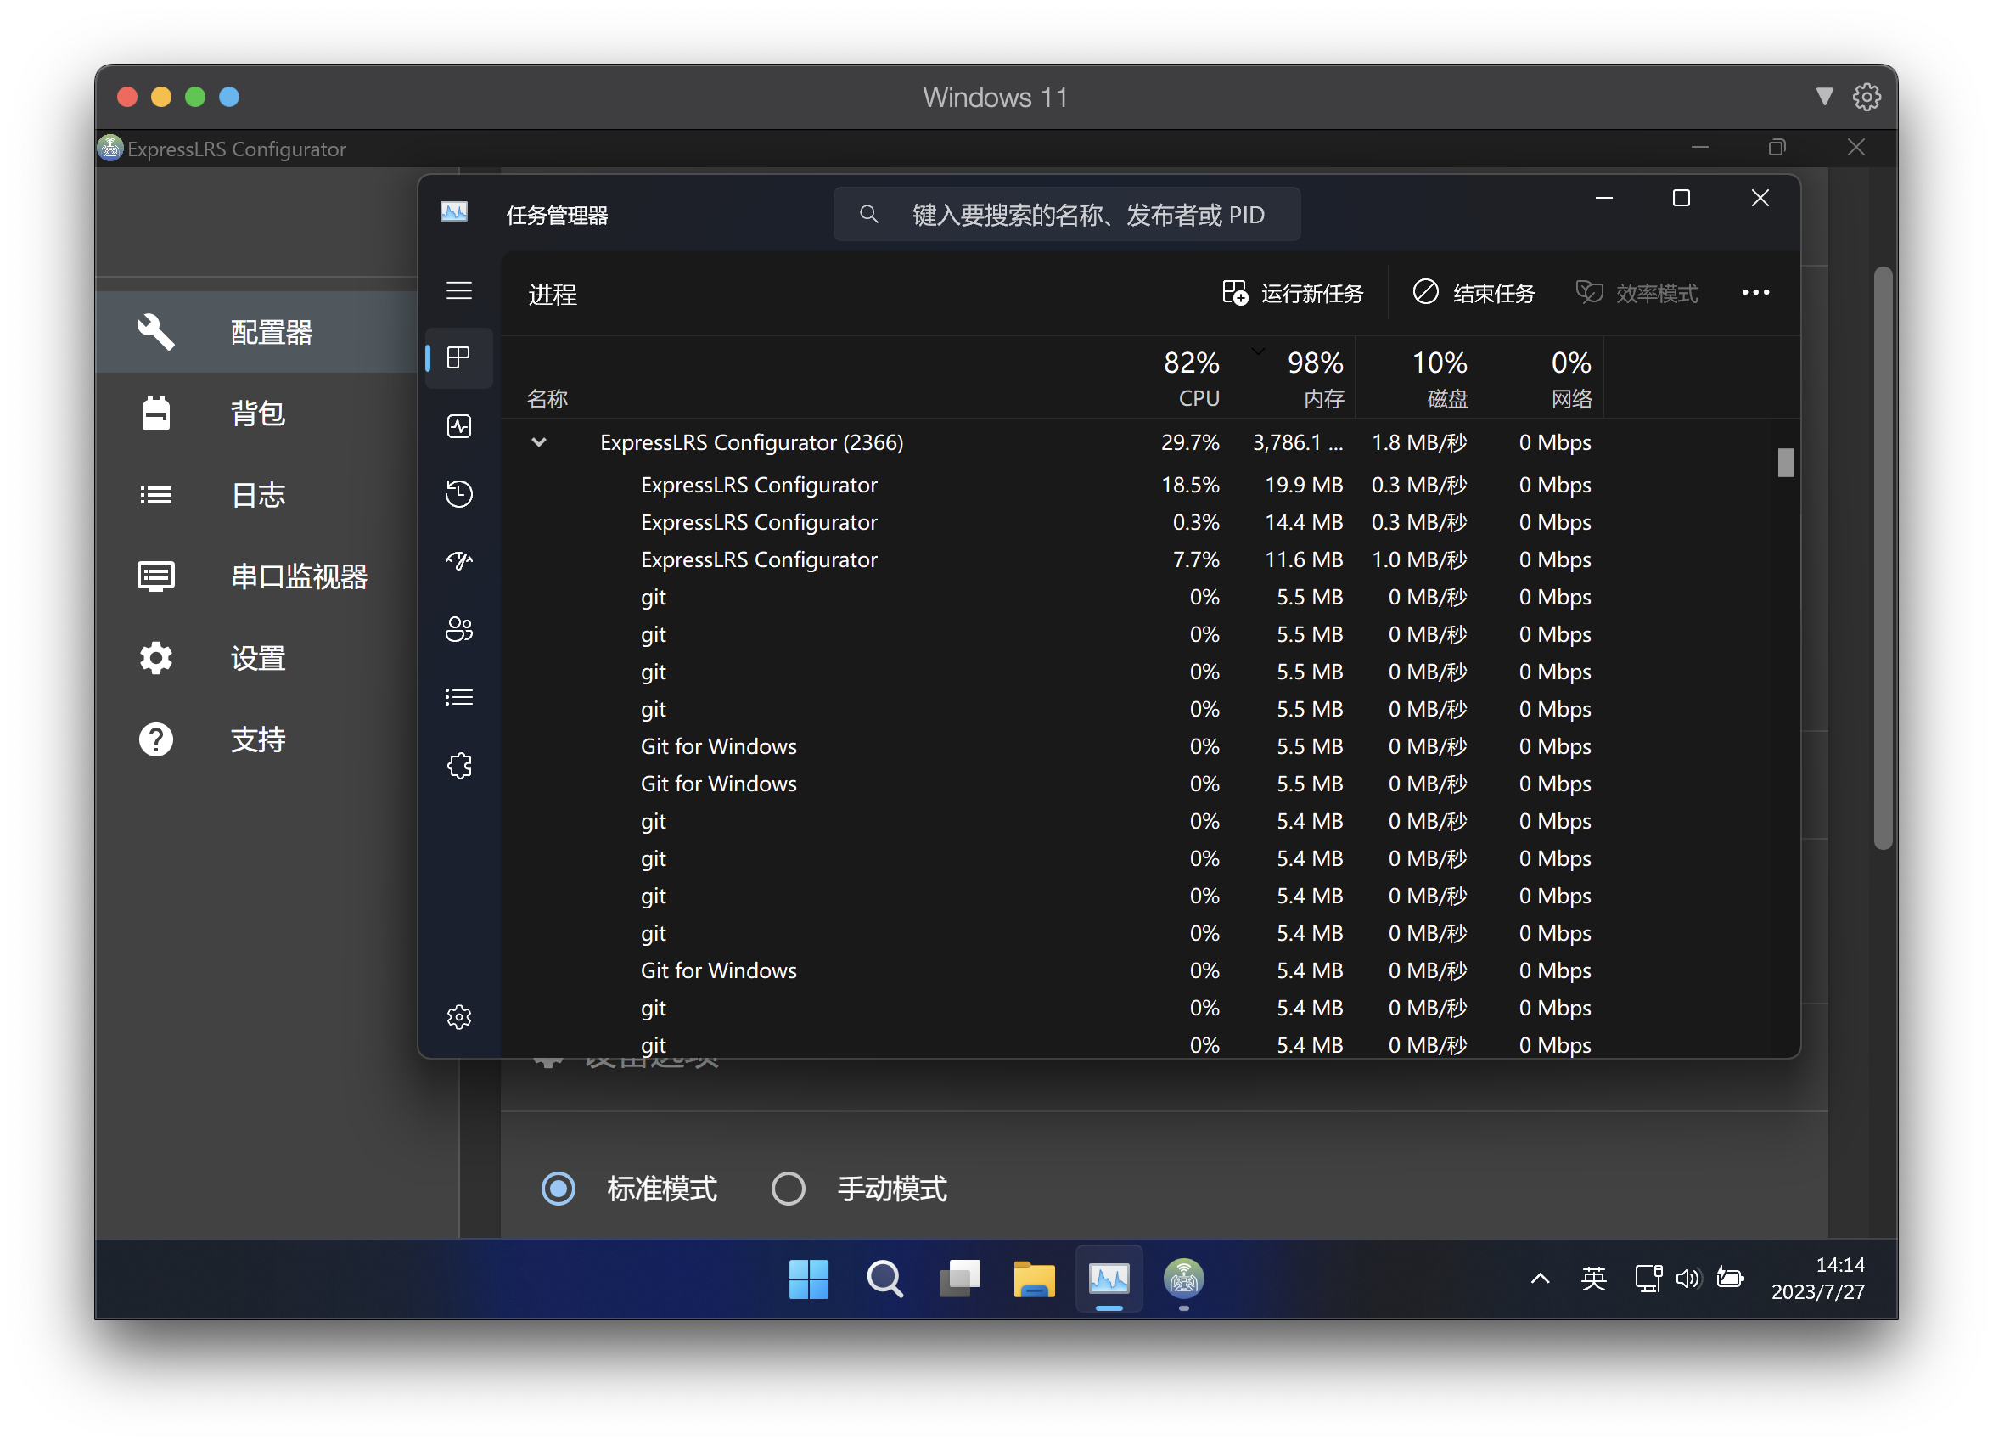Open the VM settings gear in title bar
Screen dimensions: 1993x1445
[1867, 97]
